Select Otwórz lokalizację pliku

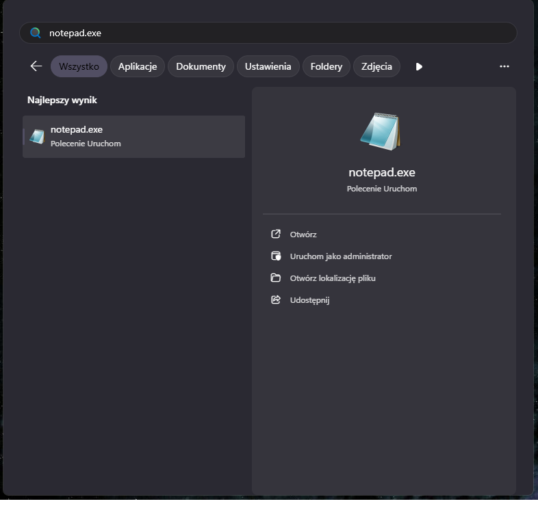tap(333, 278)
